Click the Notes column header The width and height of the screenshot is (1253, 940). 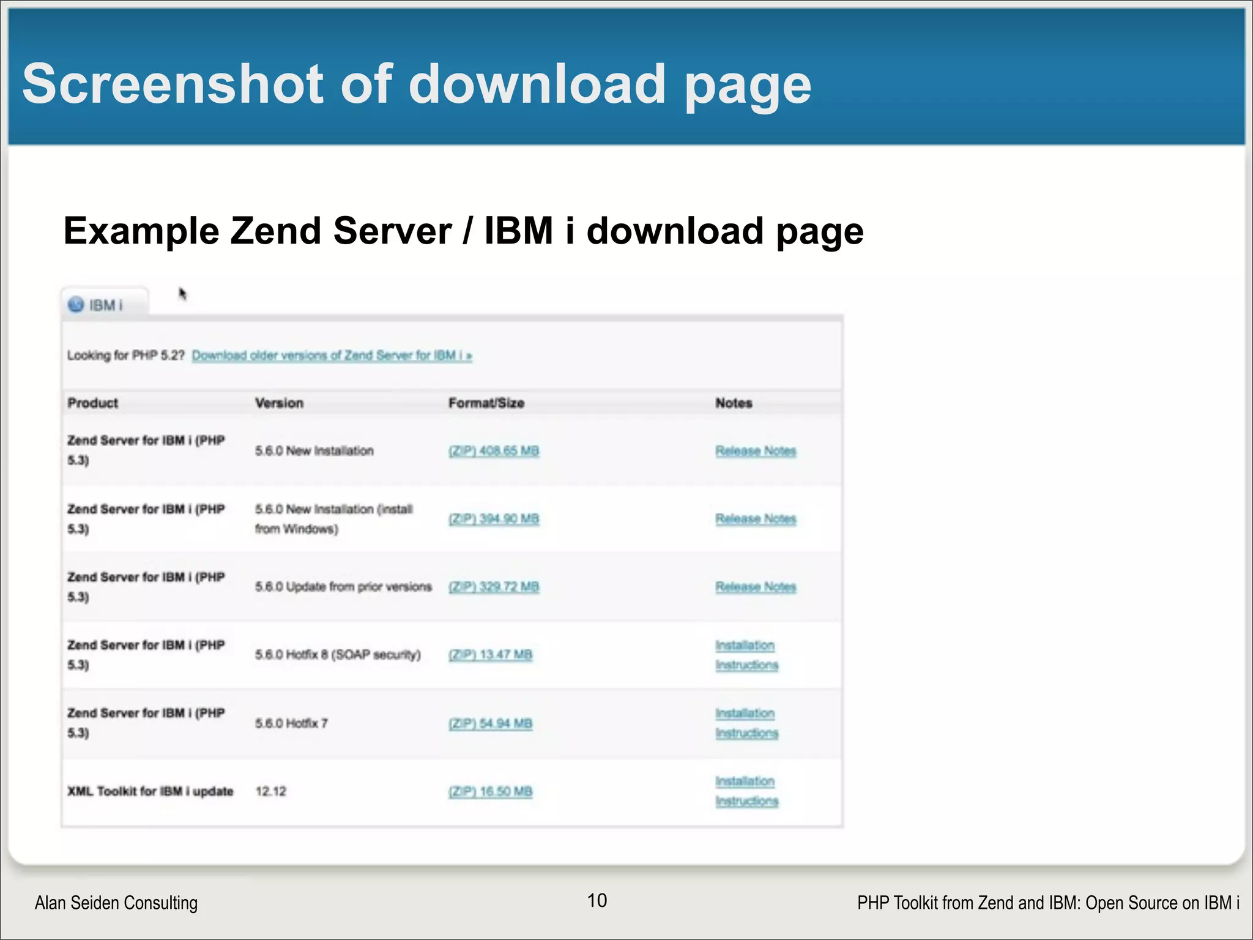734,403
